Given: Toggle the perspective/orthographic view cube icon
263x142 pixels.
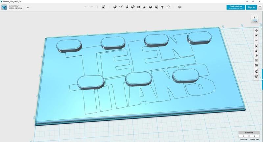Looking at the screenshot, I should (x=256, y=51).
